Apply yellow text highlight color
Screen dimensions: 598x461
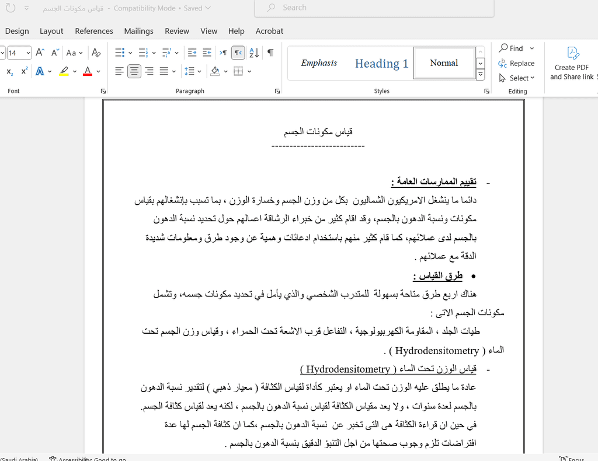point(64,71)
